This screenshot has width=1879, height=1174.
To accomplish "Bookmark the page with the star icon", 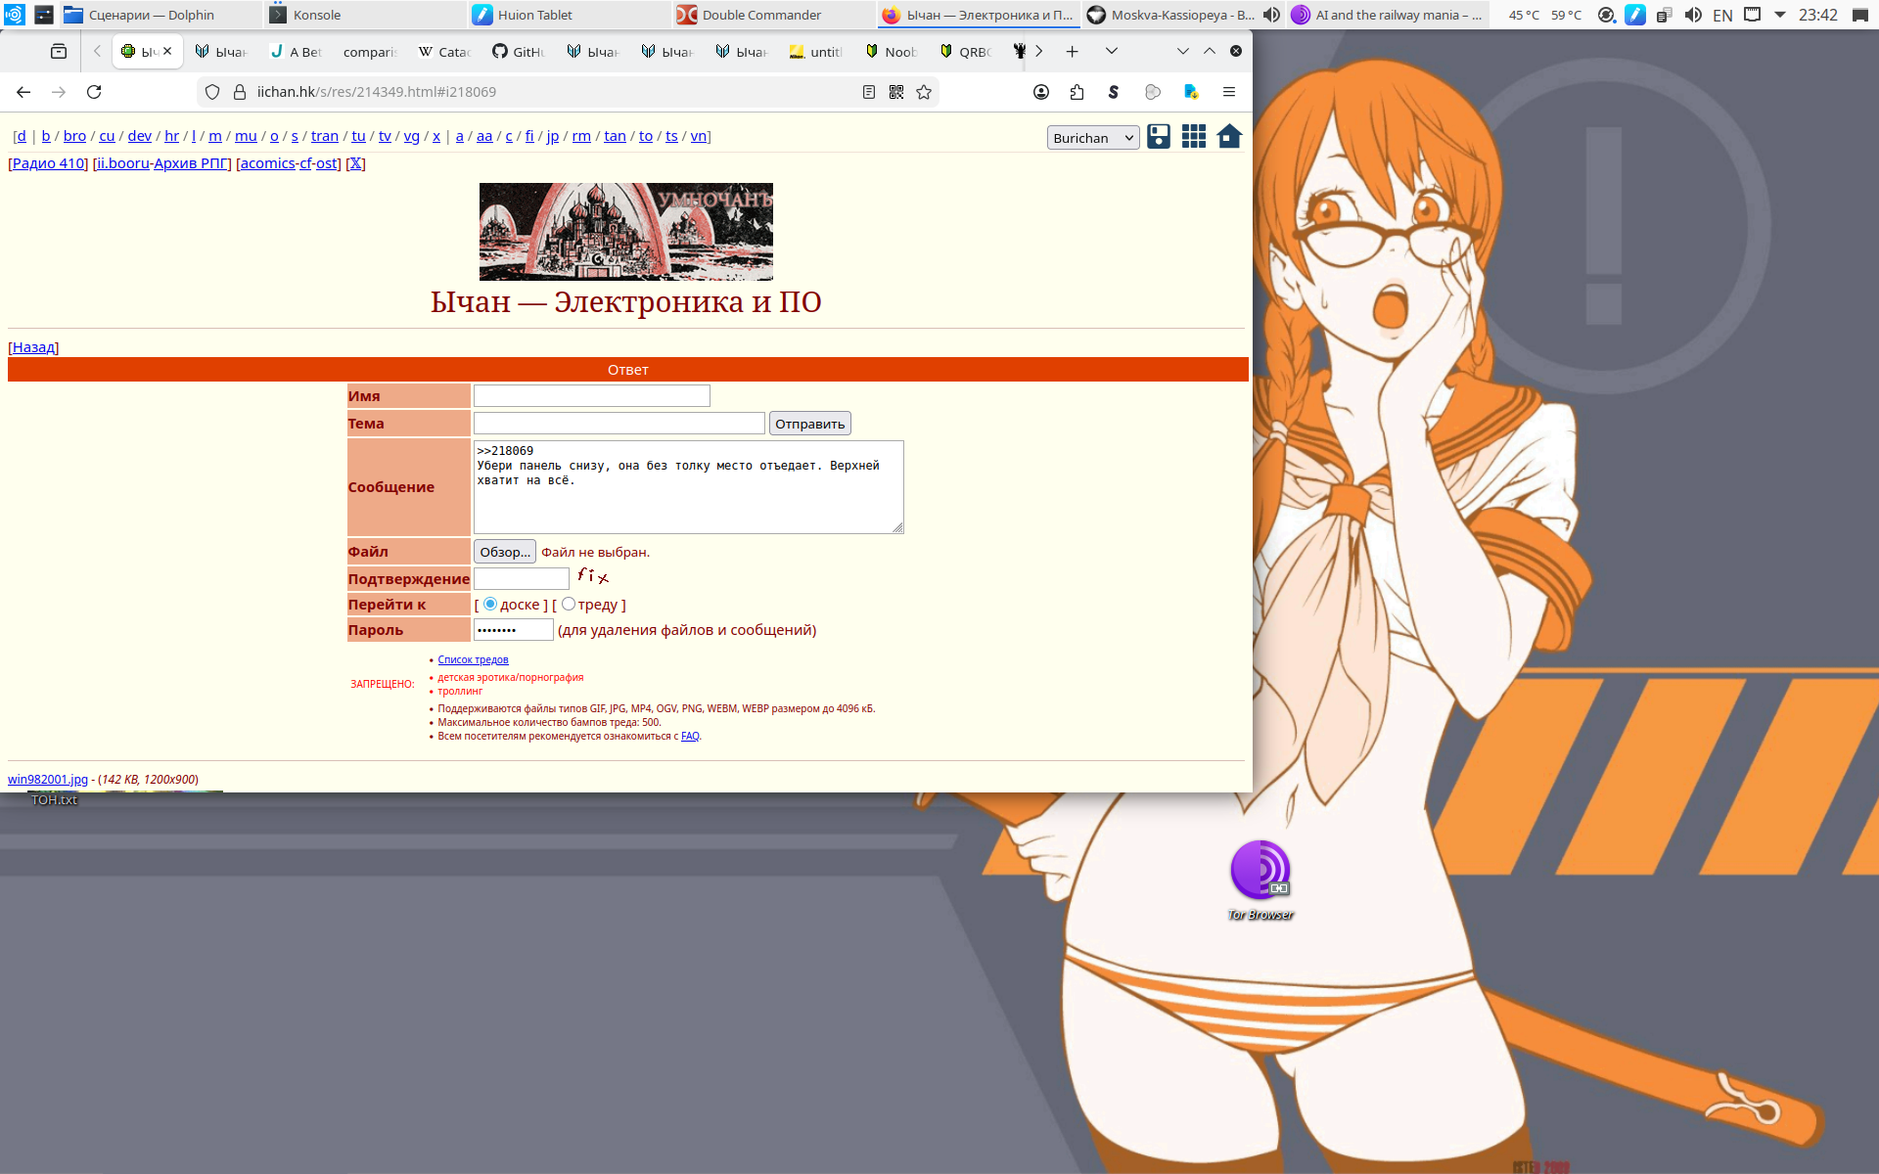I will 924,92.
